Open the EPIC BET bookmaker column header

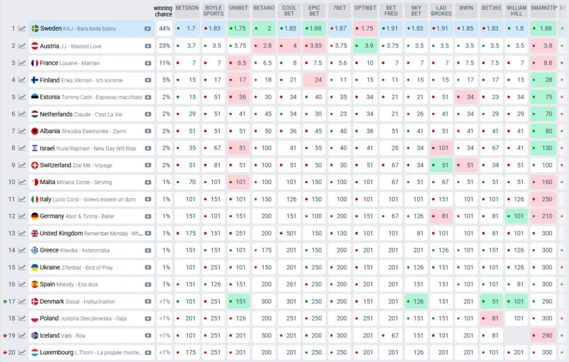coord(314,10)
